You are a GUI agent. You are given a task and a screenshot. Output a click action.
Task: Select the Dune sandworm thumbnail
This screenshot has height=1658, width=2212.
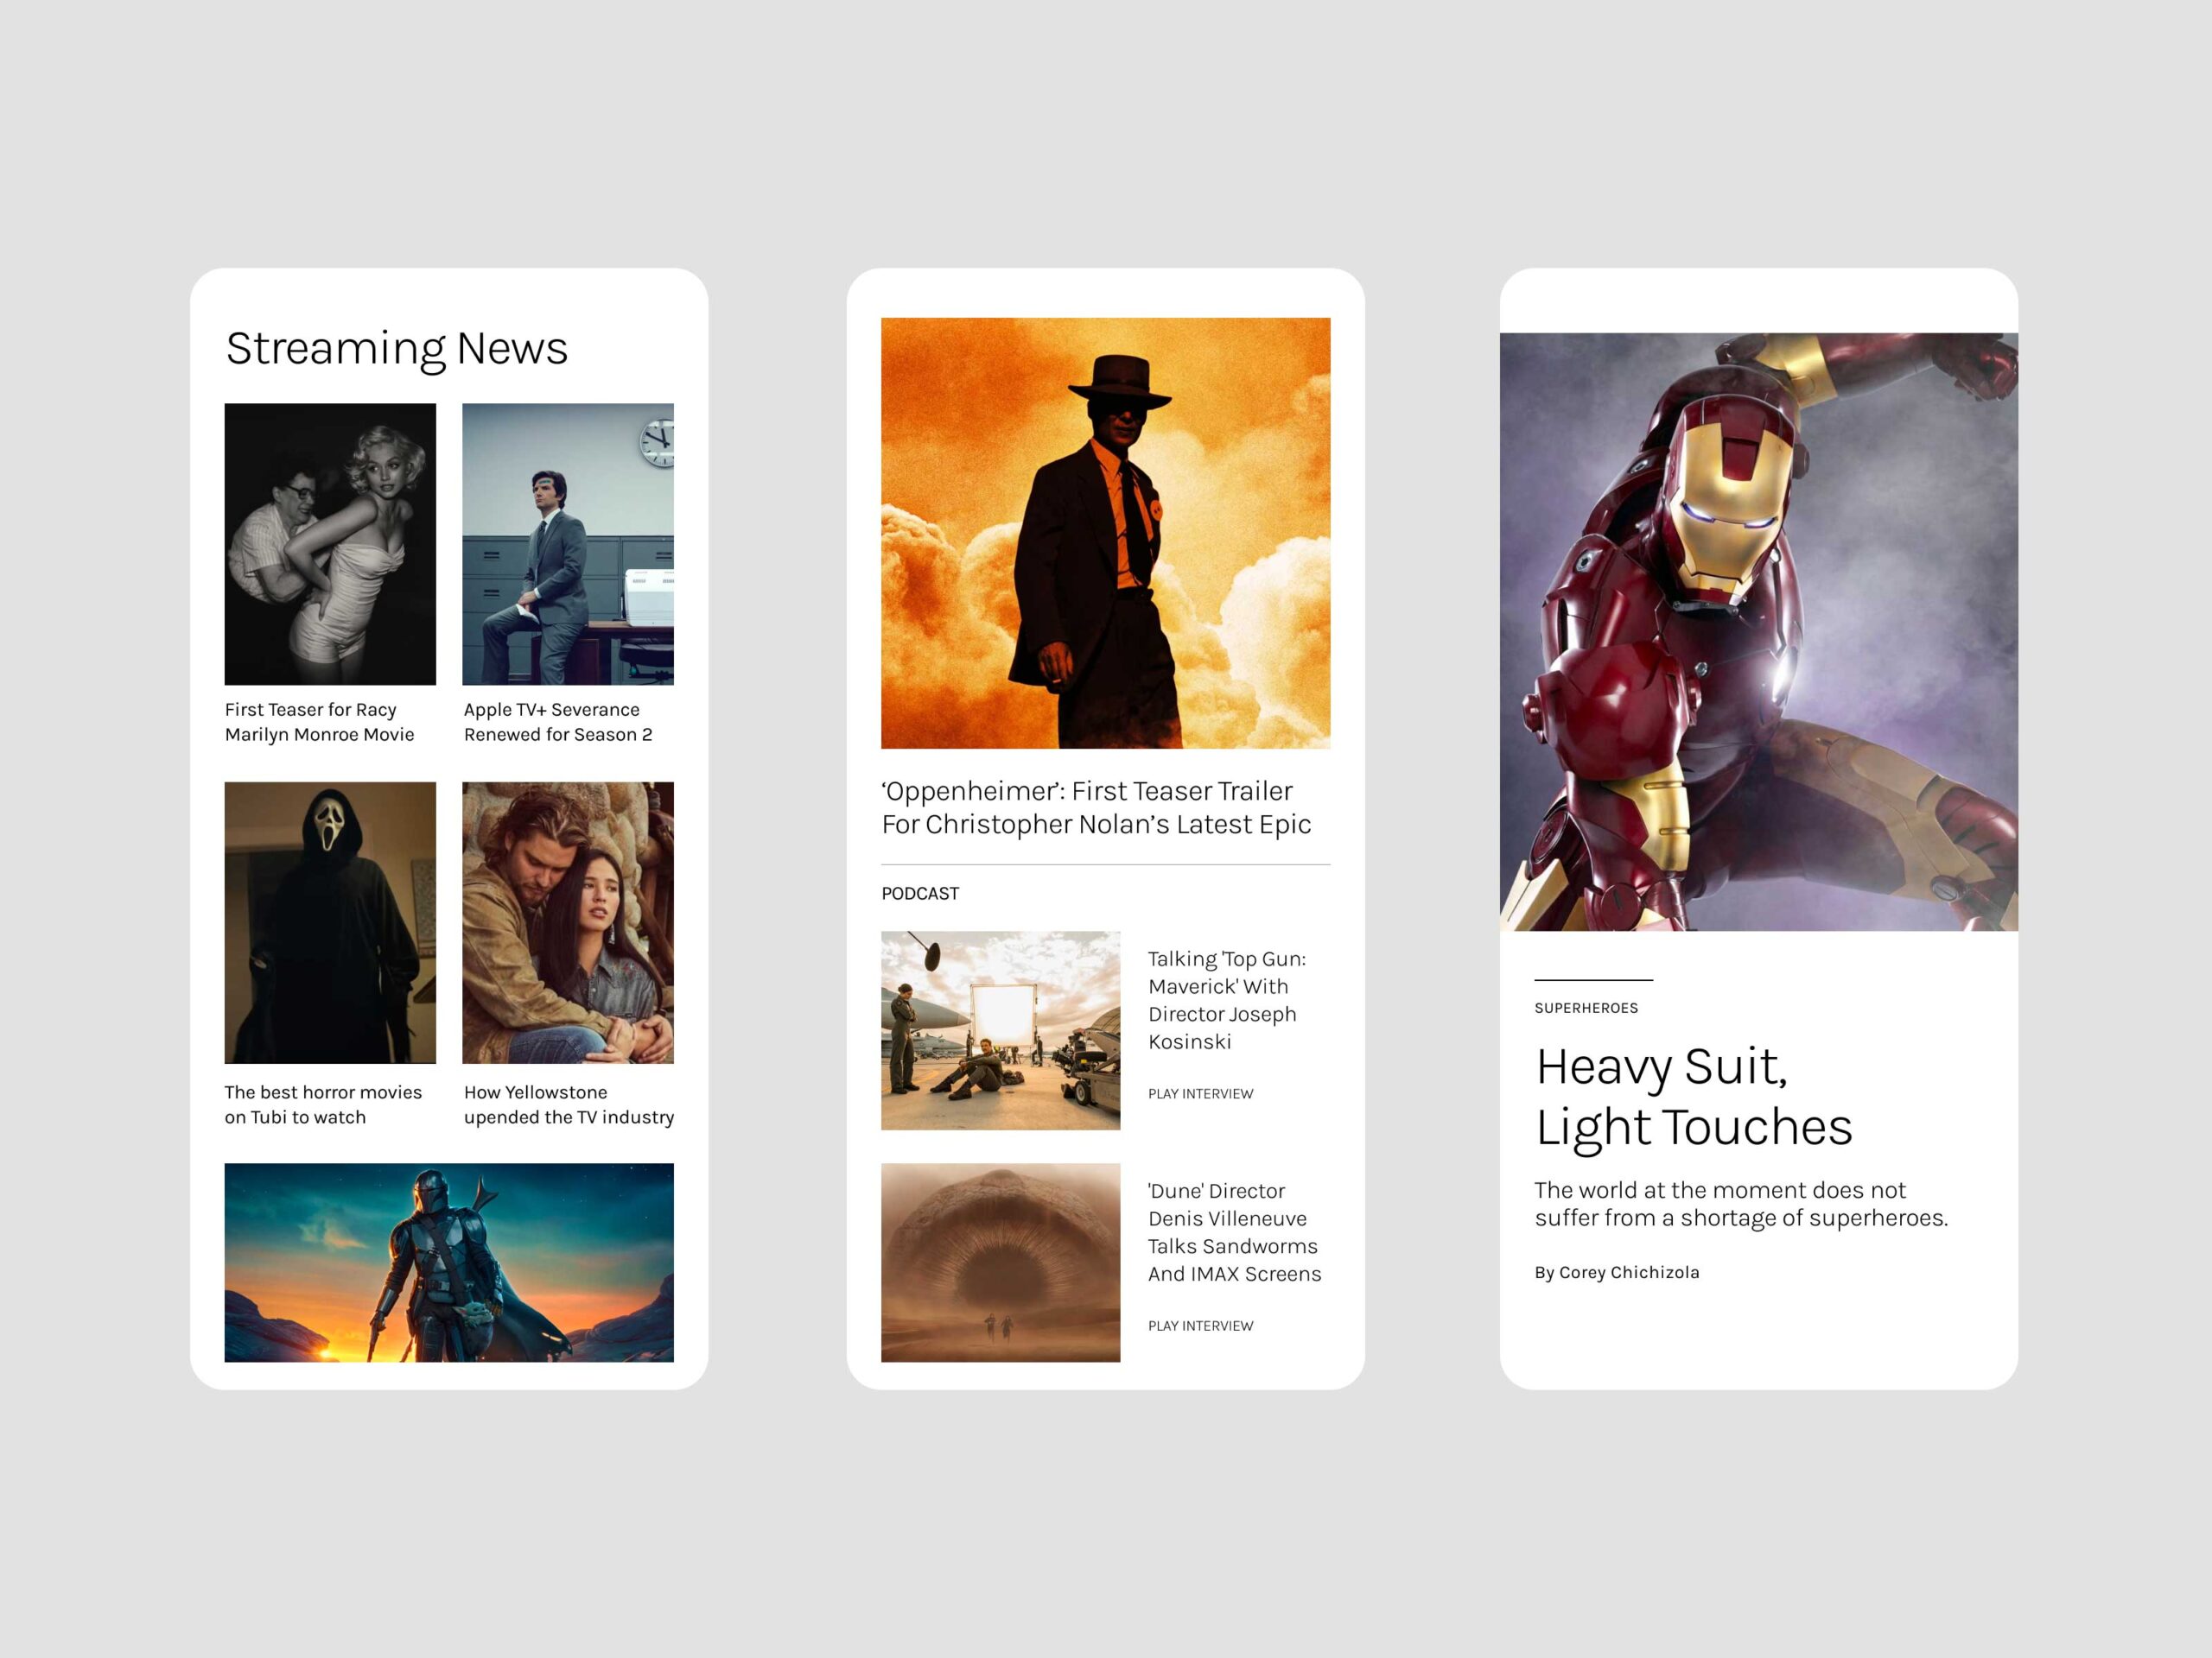1000,1262
